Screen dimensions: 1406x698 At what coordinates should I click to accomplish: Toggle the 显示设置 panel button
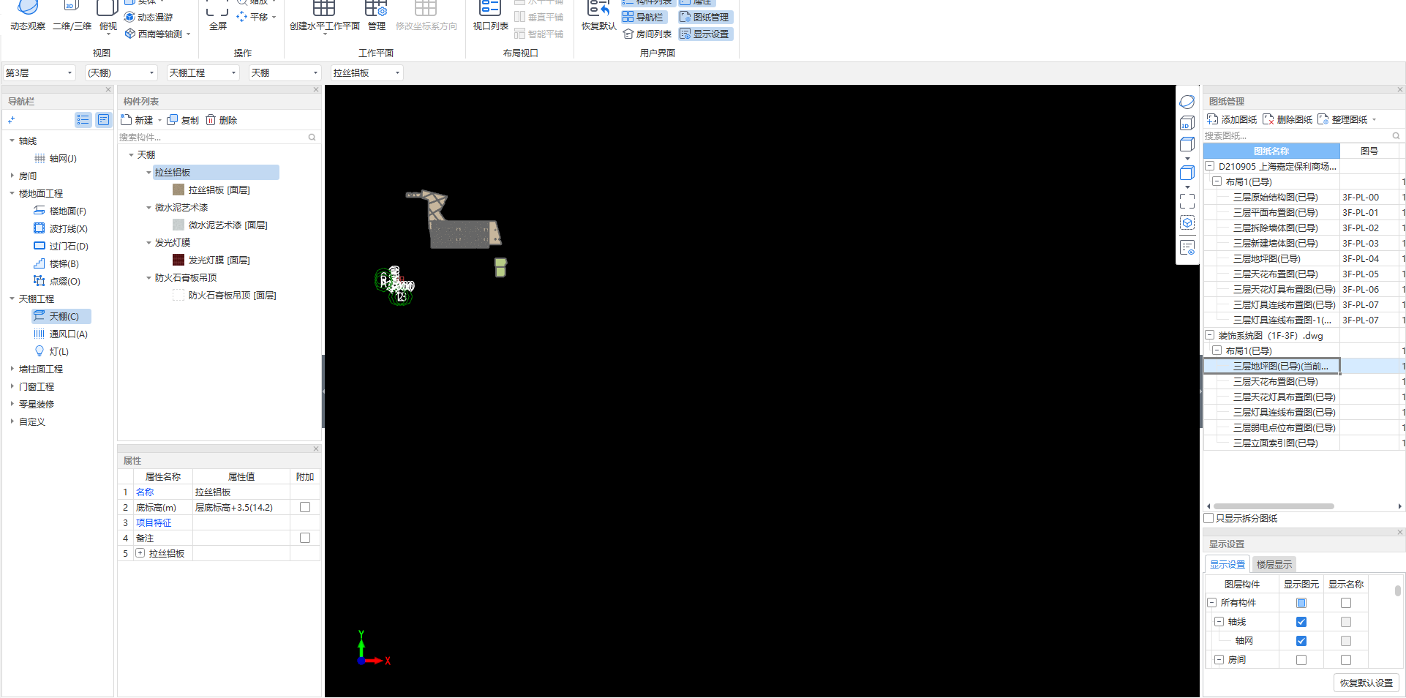(704, 34)
